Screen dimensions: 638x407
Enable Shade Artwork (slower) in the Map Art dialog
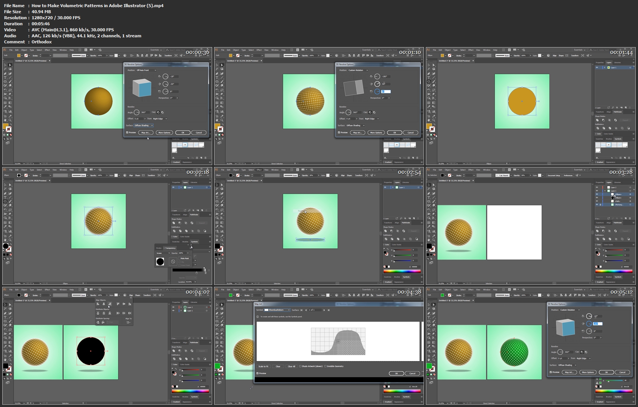click(x=300, y=366)
